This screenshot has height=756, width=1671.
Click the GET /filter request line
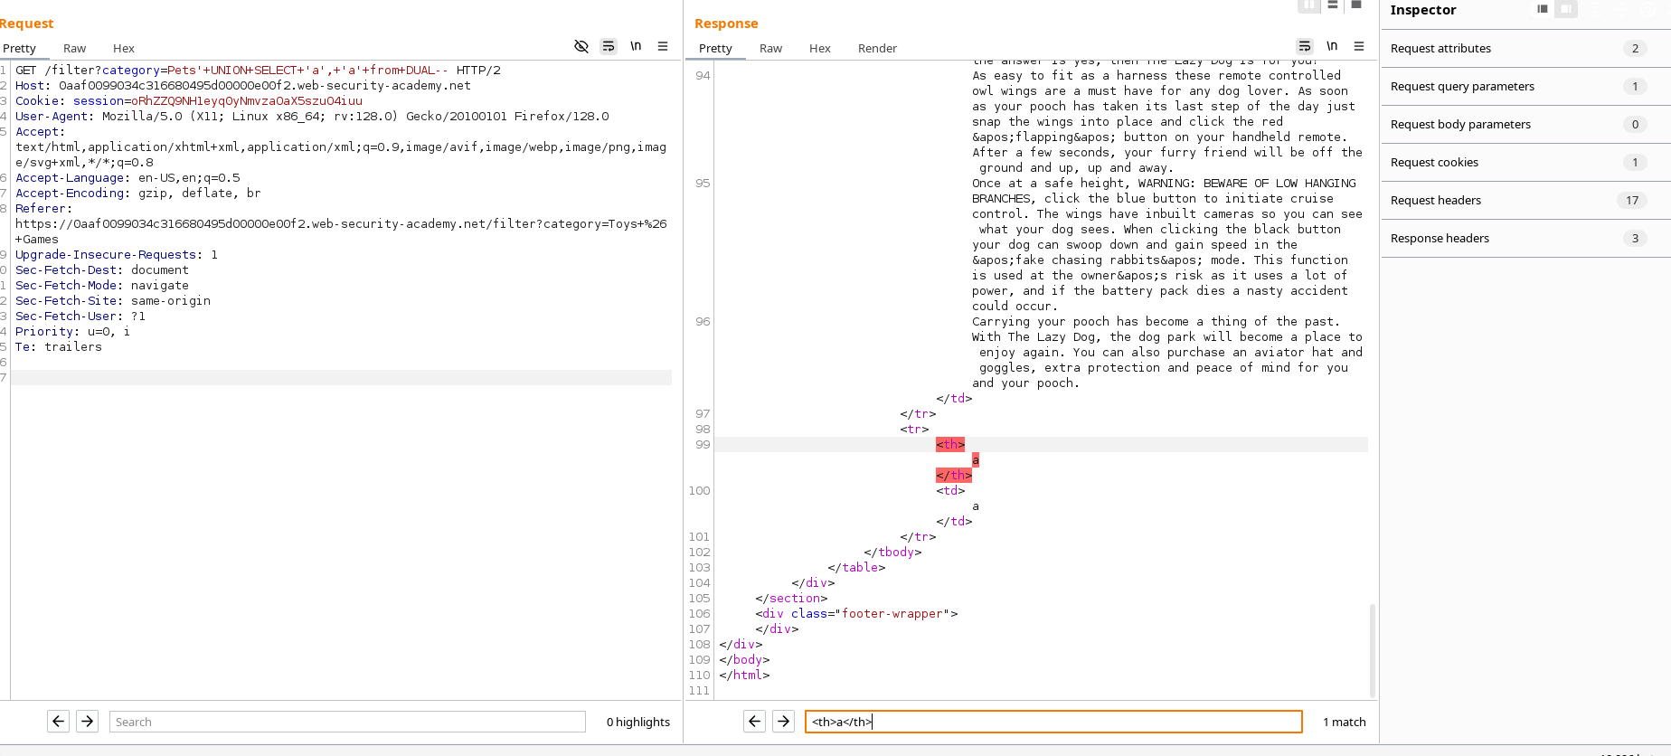pos(258,70)
